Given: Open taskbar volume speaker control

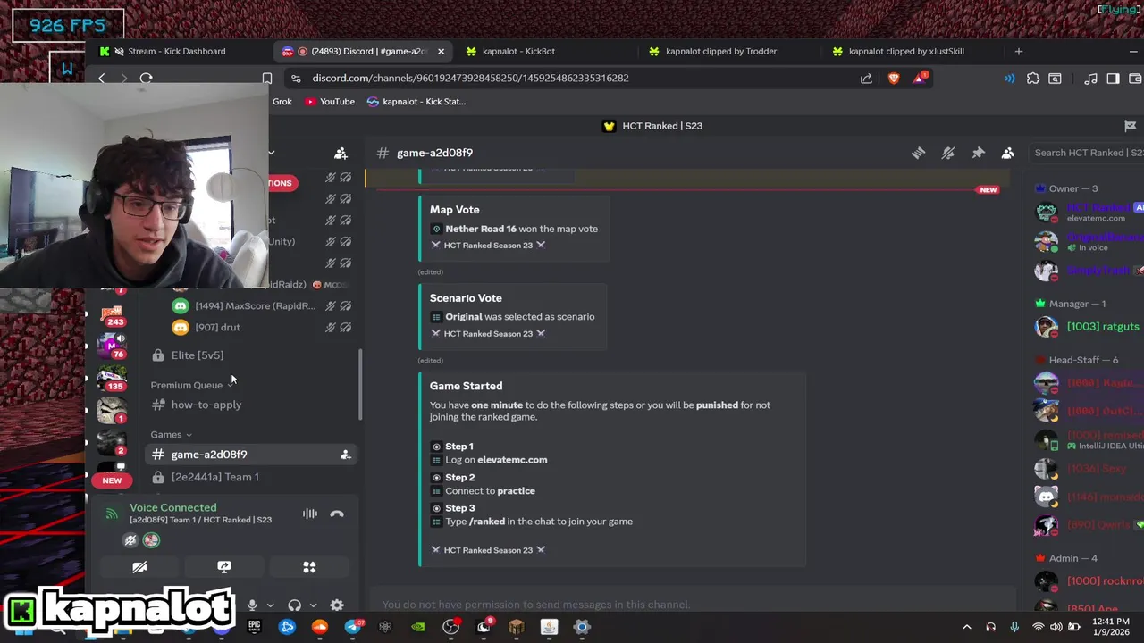Looking at the screenshot, I should (x=1056, y=627).
